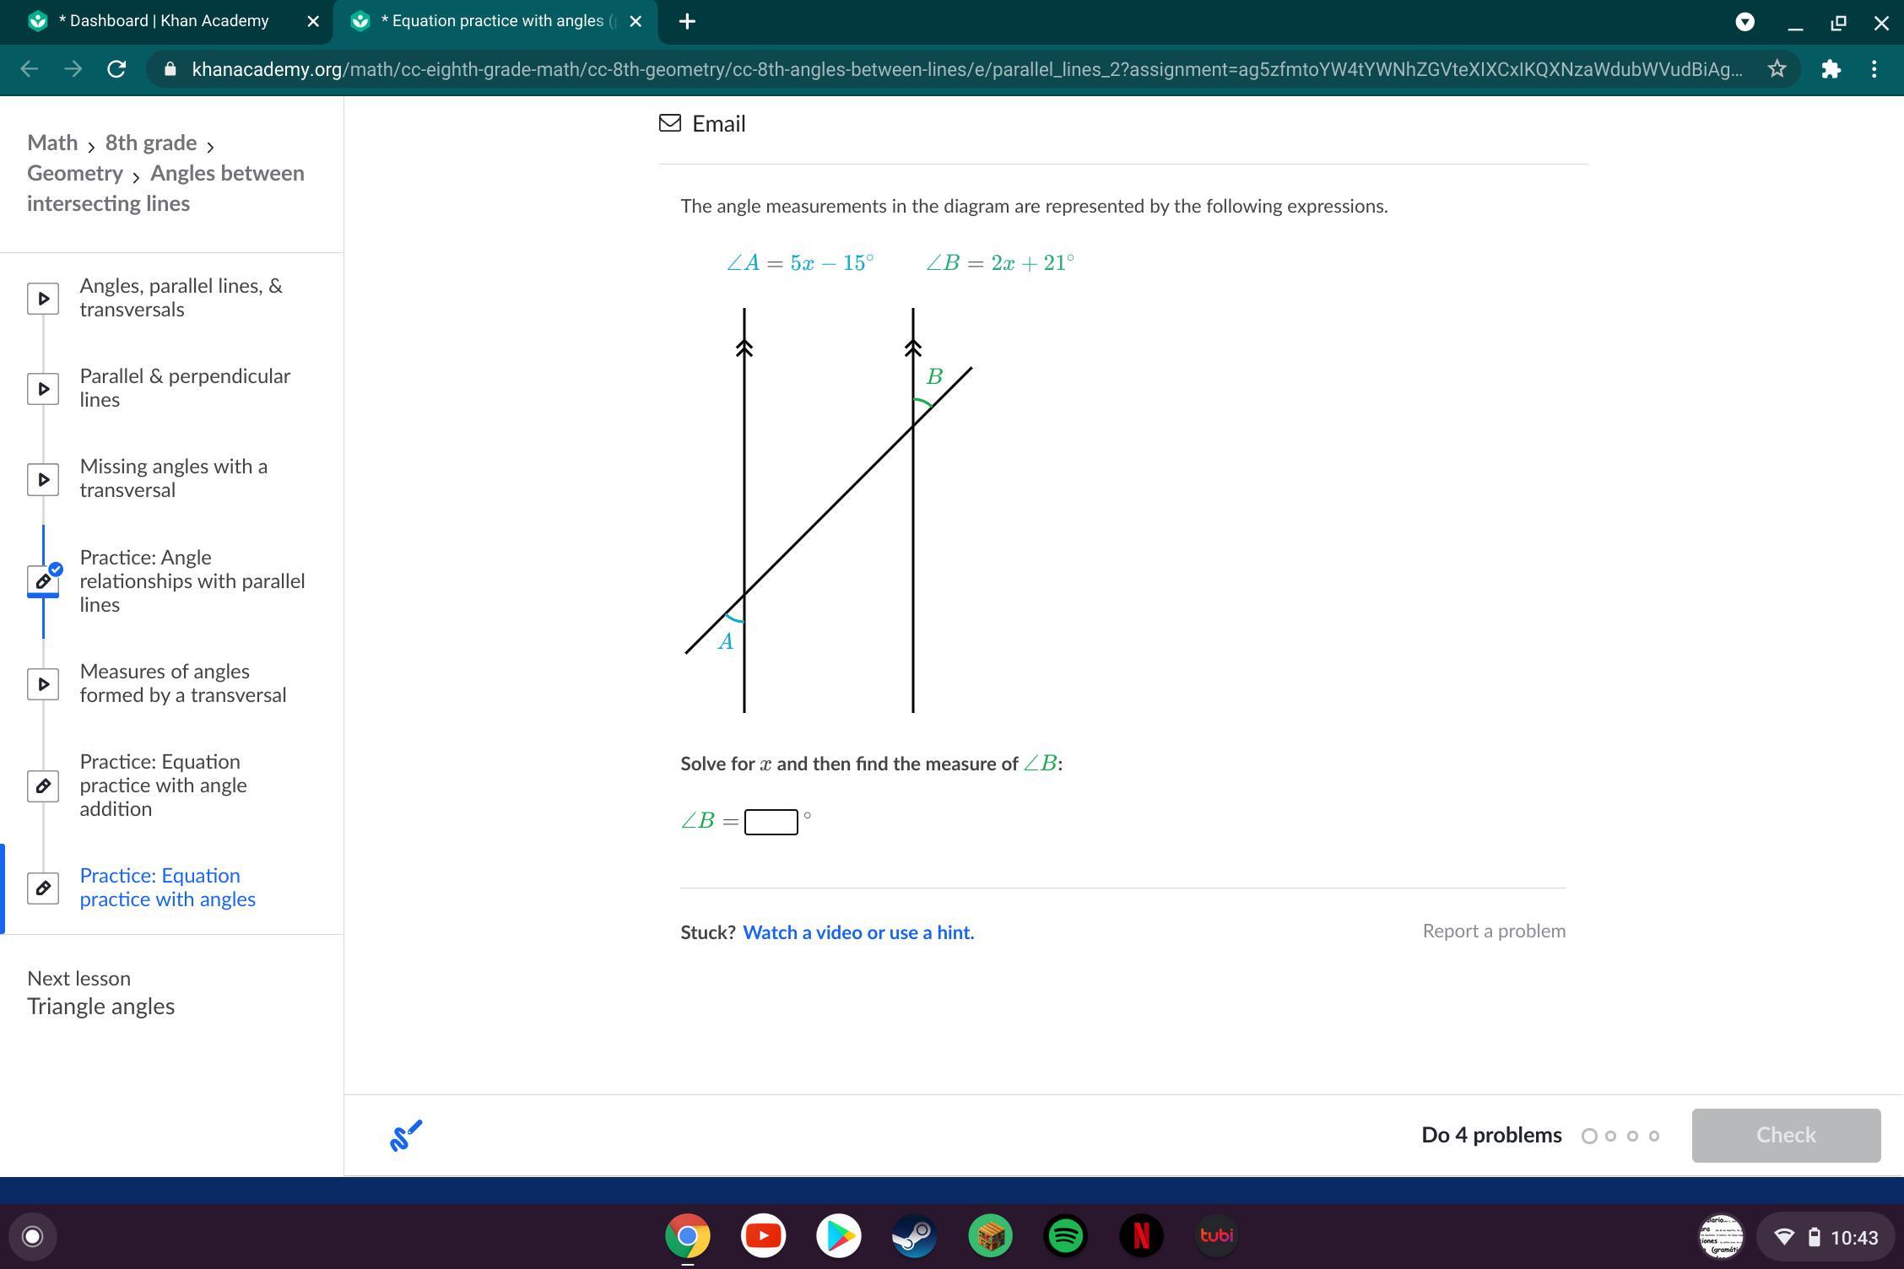Switch to the Dashboard Khan Academy tab
Viewport: 1904px width, 1269px height.
click(164, 21)
